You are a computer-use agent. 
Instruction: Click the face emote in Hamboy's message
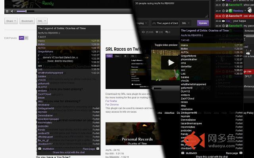point(250,10)
